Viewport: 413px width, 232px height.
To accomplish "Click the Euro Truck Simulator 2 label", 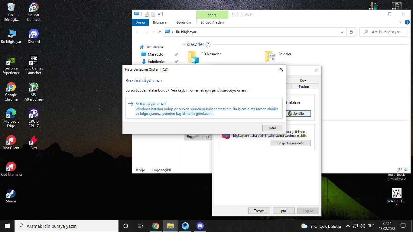I will pos(396,177).
